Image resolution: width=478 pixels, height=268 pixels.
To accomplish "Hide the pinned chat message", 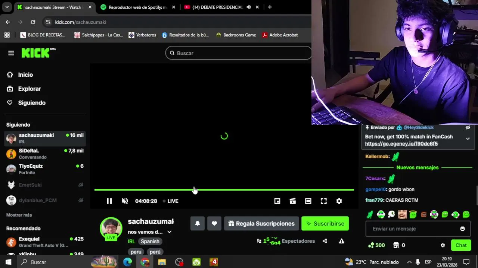I will click(468, 127).
